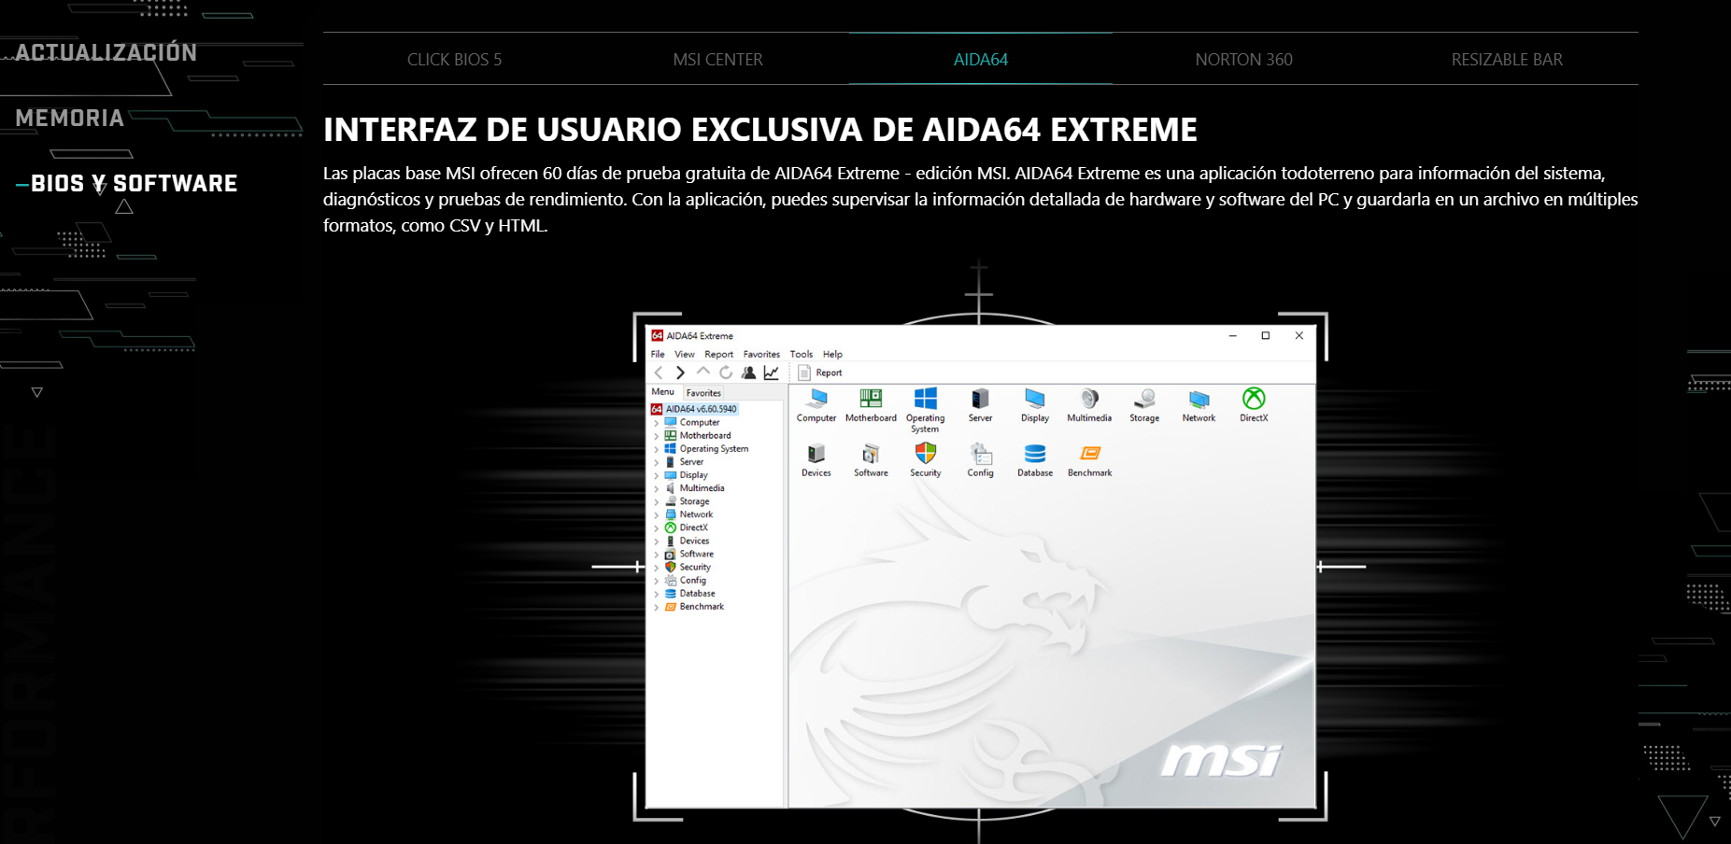Screen dimensions: 1731x844
Task: Open the Benchmark icon in the main panel
Action: point(1090,454)
